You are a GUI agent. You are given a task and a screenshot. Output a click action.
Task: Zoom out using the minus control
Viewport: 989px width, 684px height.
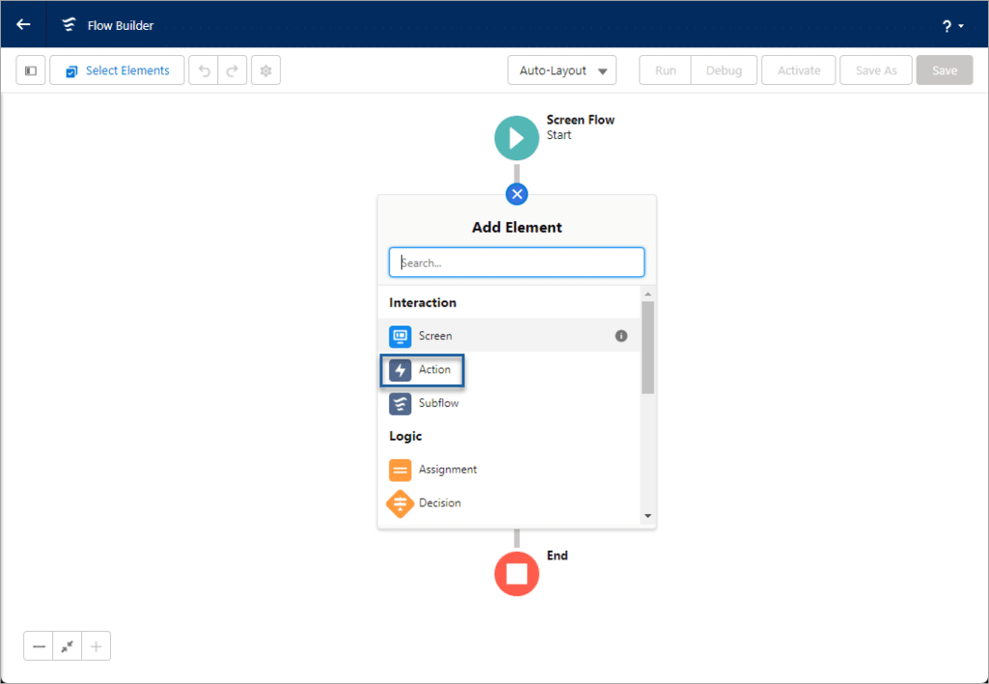38,645
